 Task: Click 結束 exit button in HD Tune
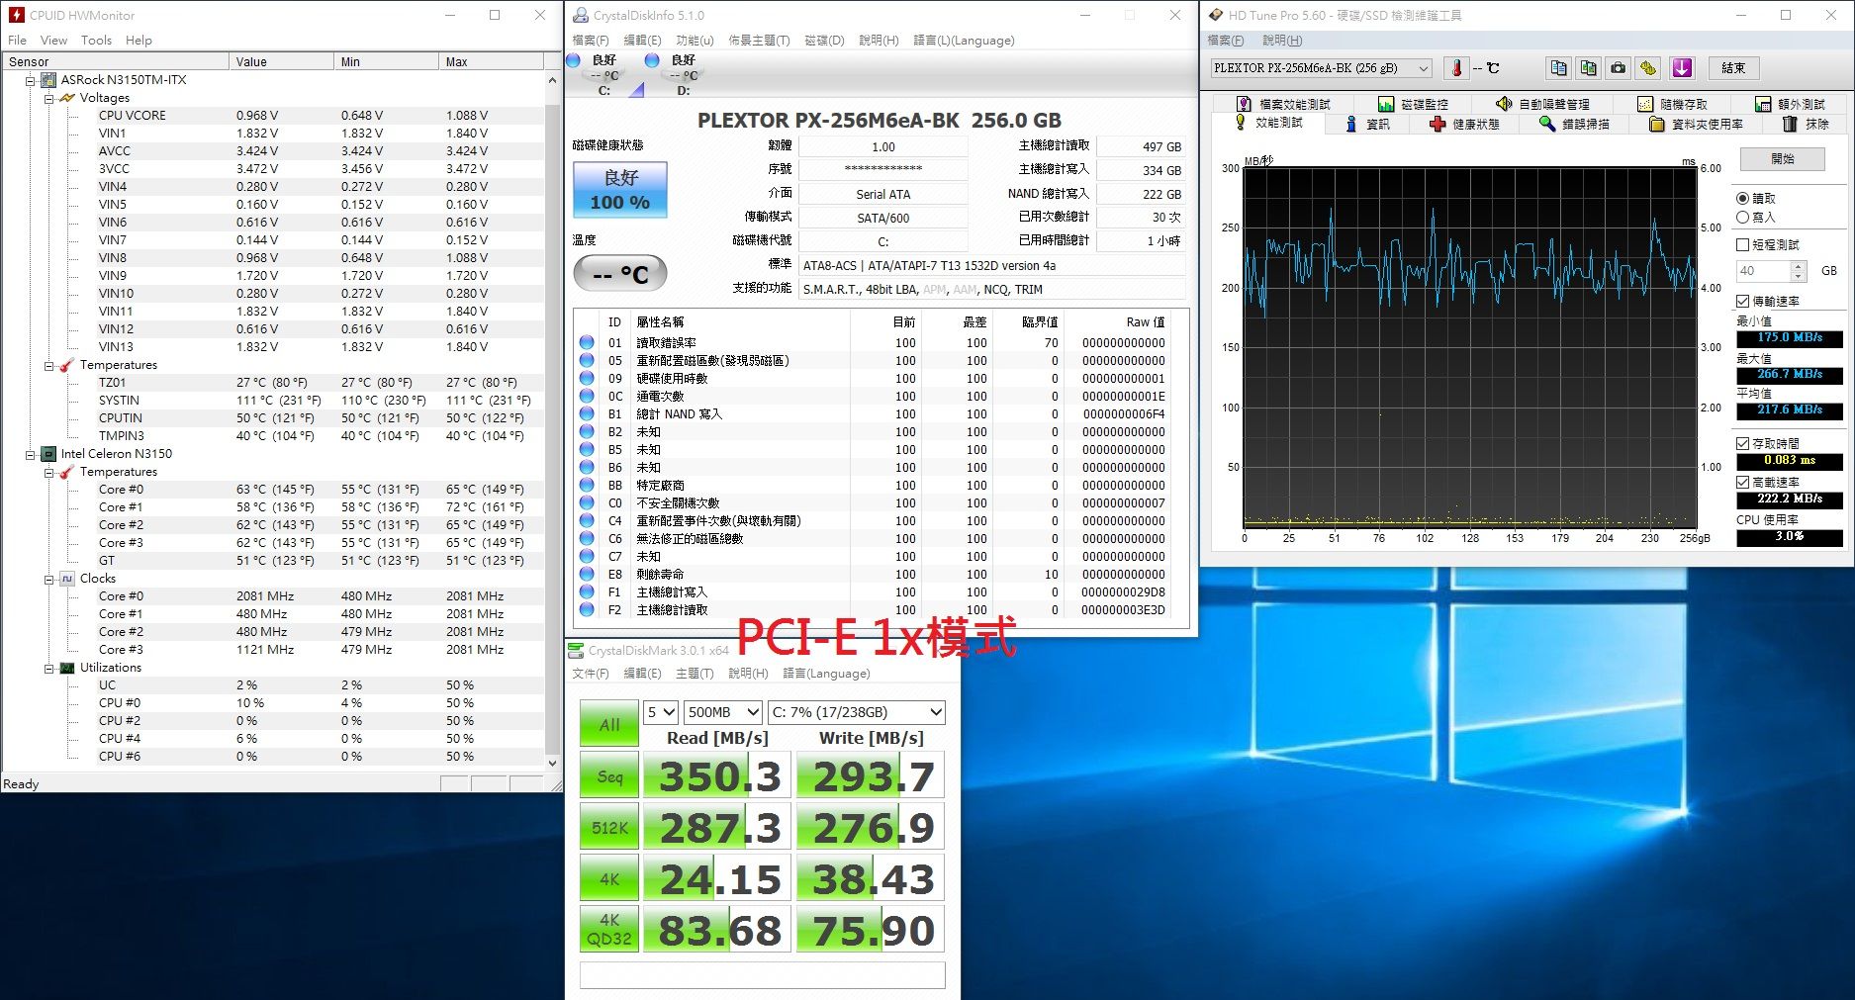coord(1733,68)
